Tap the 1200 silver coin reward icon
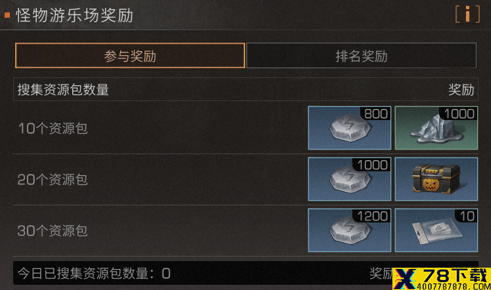This screenshot has width=491, height=290. tap(350, 230)
